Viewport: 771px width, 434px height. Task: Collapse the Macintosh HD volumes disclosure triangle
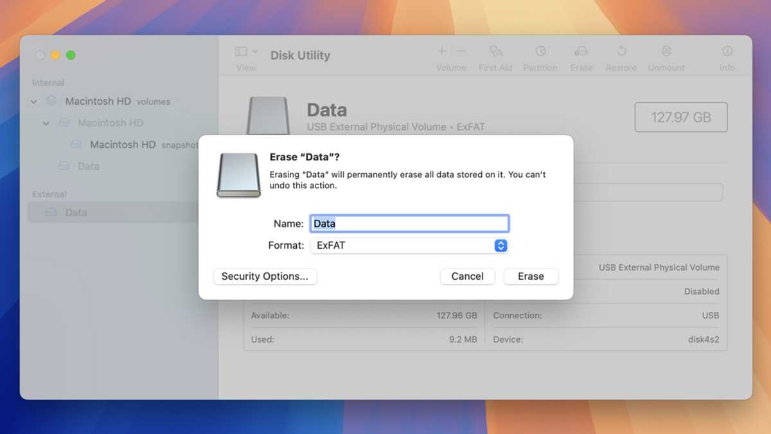pyautogui.click(x=33, y=101)
